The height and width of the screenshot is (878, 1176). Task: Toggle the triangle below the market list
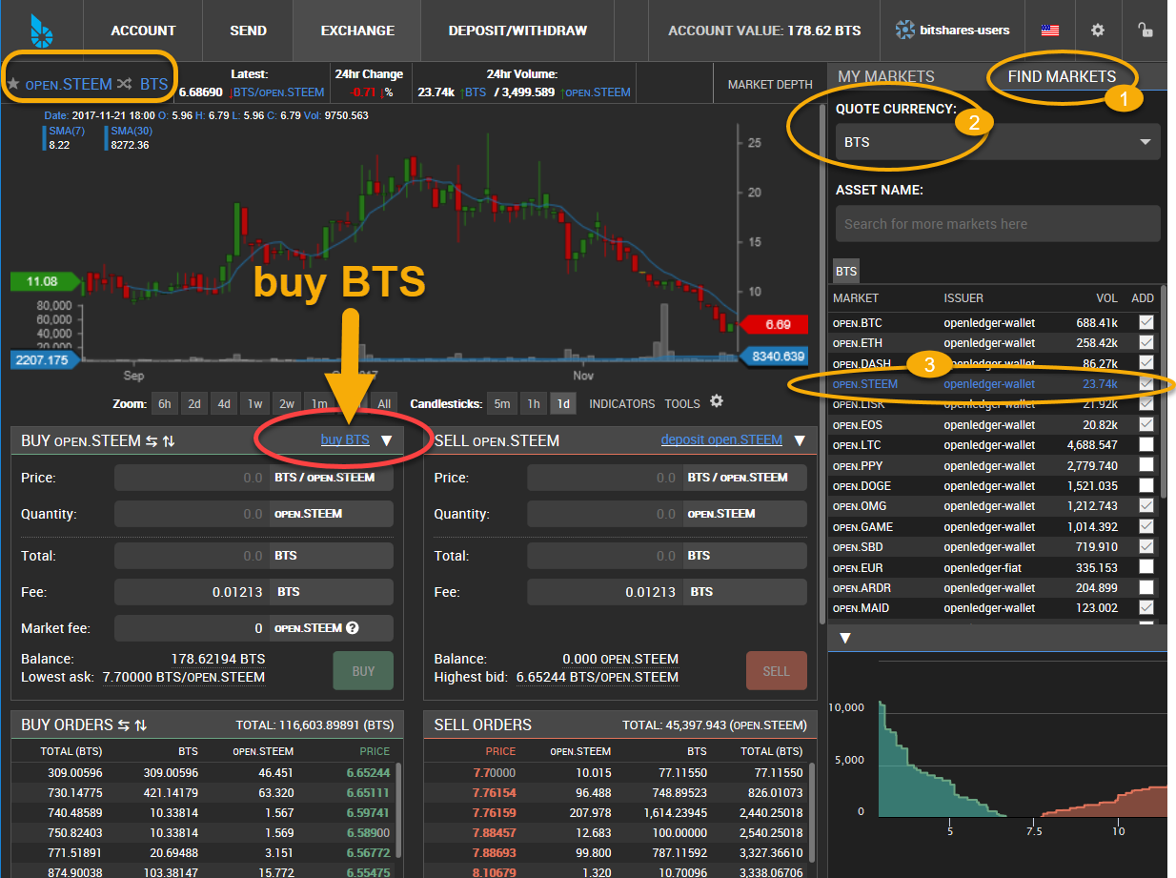tap(844, 638)
